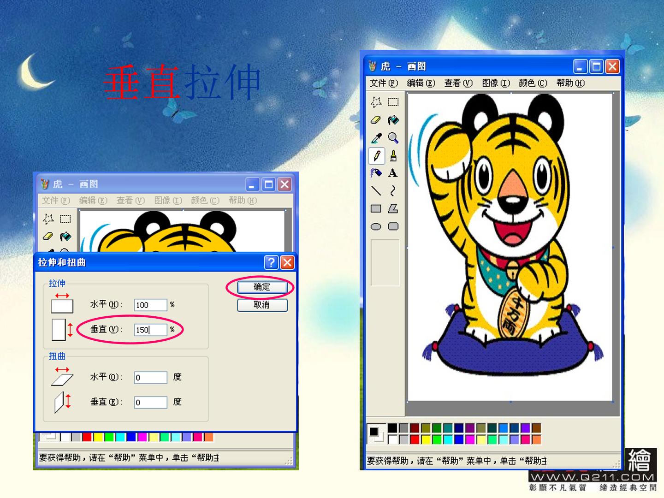Click the 拉伸和扭曲 dialog title text

62,262
